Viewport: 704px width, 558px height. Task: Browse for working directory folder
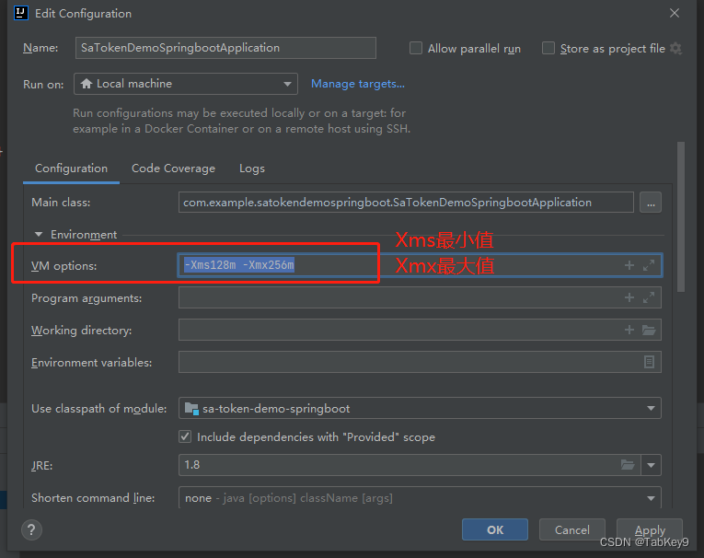tap(649, 330)
